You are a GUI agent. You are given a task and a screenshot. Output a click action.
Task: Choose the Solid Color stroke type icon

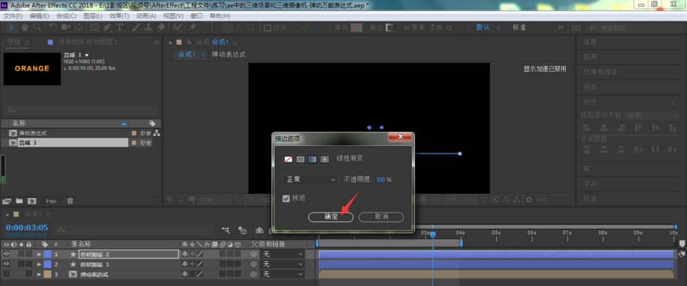300,159
